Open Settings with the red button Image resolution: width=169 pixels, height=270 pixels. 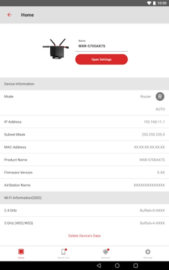coord(101,59)
